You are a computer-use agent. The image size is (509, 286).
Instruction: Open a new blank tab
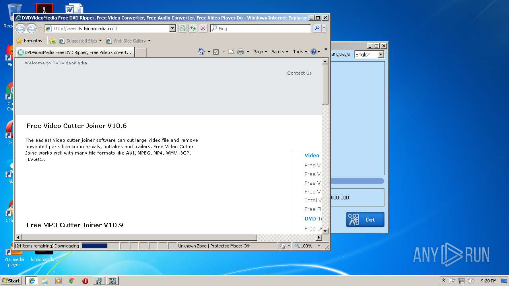141,52
